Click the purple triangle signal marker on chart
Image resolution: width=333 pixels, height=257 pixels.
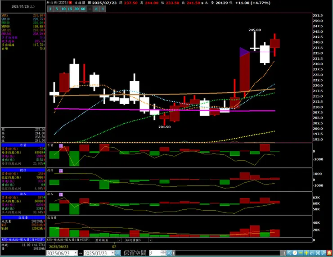click(244, 52)
